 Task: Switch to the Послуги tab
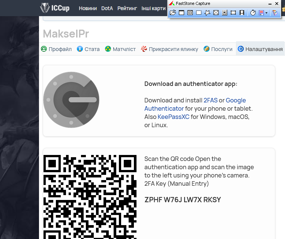pos(218,49)
